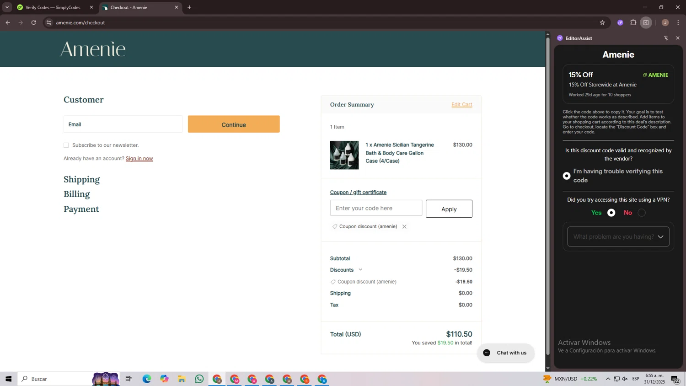The image size is (686, 386).
Task: Bookmark this page with the star icon
Action: point(602,22)
